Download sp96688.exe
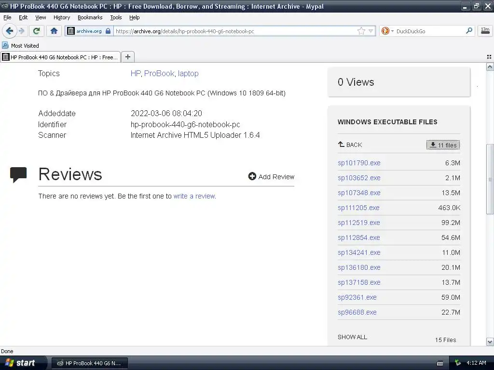Screen dimensions: 494x370 click(357, 312)
